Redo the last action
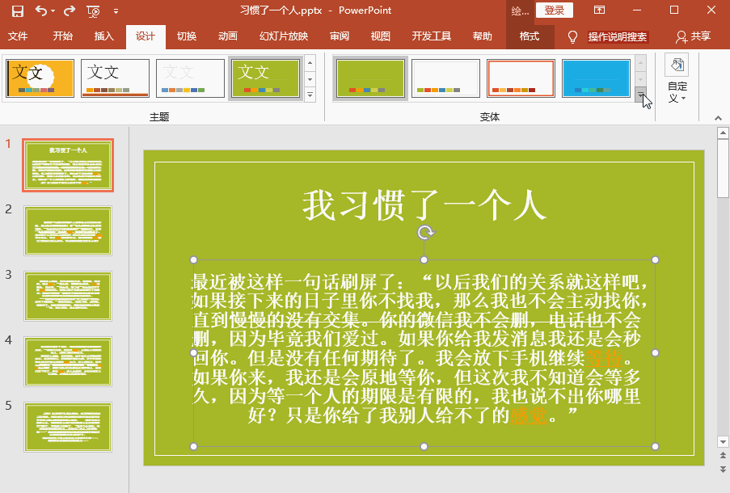This screenshot has height=493, width=730. tap(70, 11)
